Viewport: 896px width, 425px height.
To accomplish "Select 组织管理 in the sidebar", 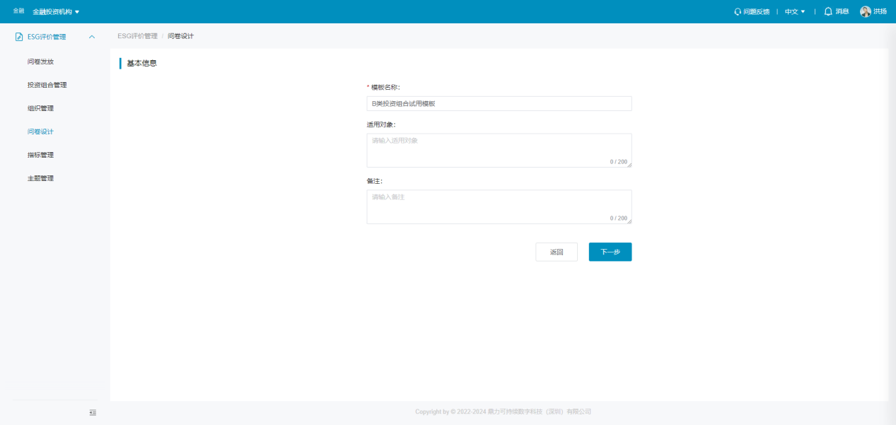I will click(x=40, y=108).
